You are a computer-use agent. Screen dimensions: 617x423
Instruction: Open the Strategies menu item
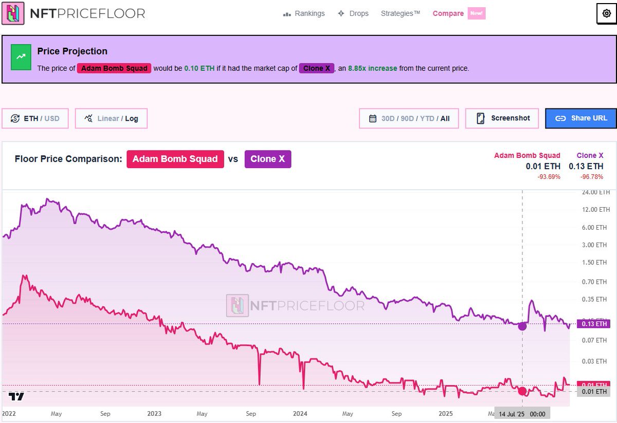[400, 13]
